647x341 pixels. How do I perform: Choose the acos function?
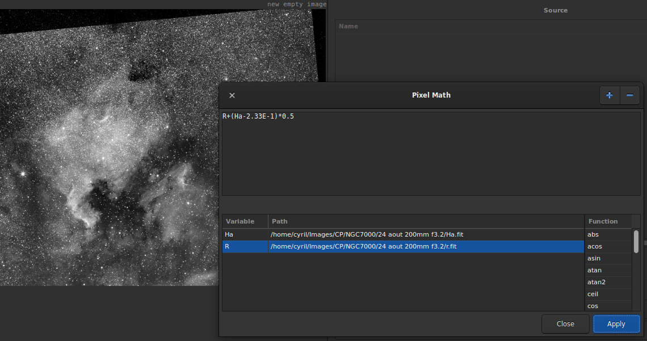(x=608, y=246)
